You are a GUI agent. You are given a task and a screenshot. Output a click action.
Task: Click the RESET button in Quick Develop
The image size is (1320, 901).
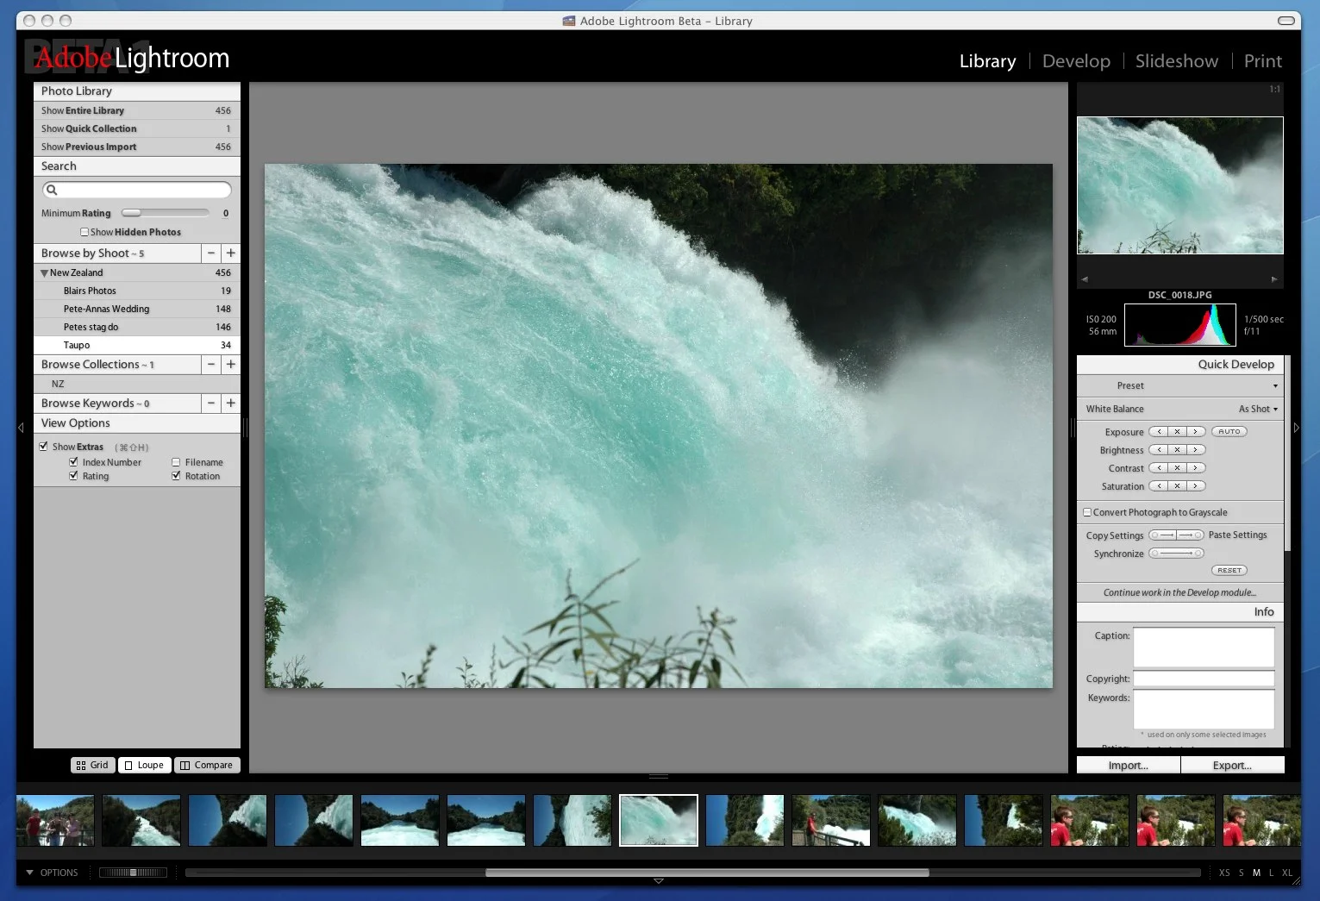[x=1229, y=571]
